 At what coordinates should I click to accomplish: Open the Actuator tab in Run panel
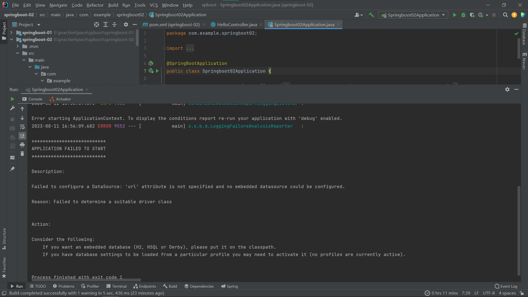(x=61, y=99)
